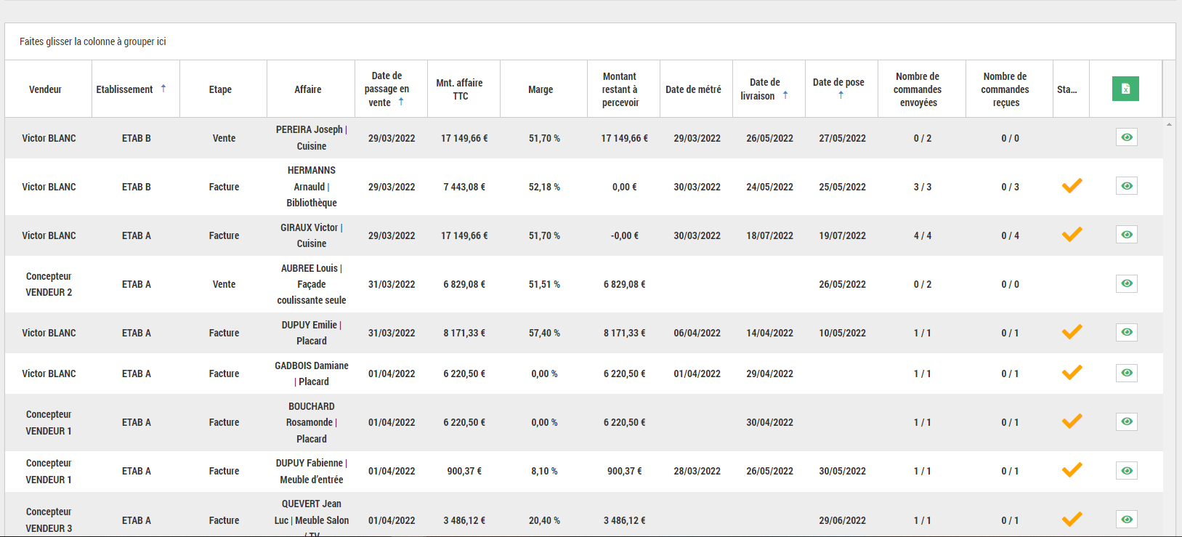The height and width of the screenshot is (537, 1182).
Task: Sort by Date de livraison column
Action: point(765,89)
